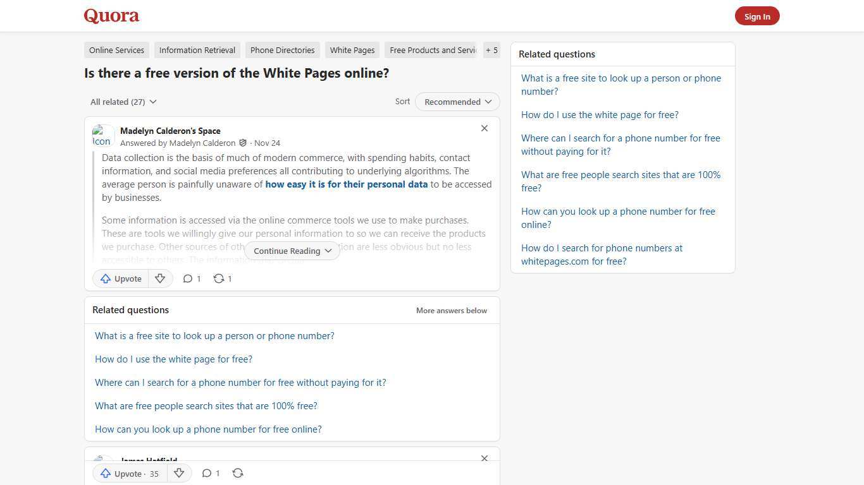Show 5 more topics with the +5 chip
Image resolution: width=864 pixels, height=485 pixels.
pos(491,50)
